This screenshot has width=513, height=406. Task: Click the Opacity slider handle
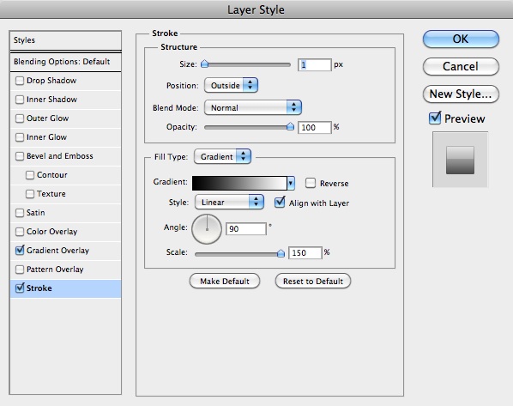(290, 126)
